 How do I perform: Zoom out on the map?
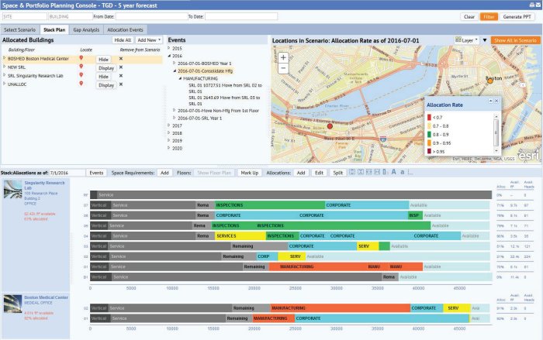coord(283,67)
